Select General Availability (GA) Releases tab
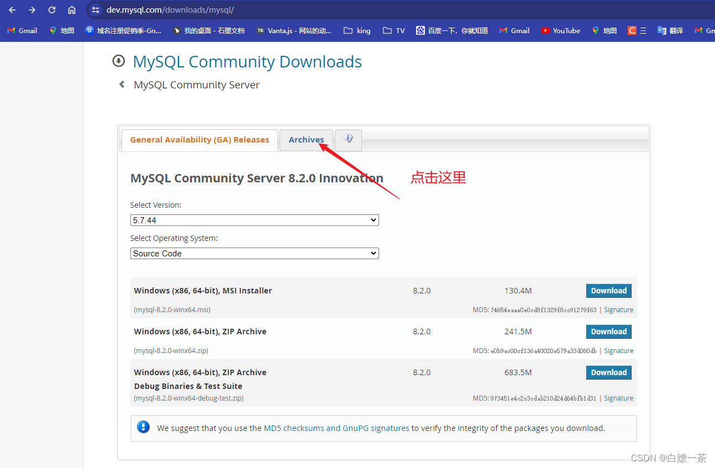 pyautogui.click(x=199, y=140)
